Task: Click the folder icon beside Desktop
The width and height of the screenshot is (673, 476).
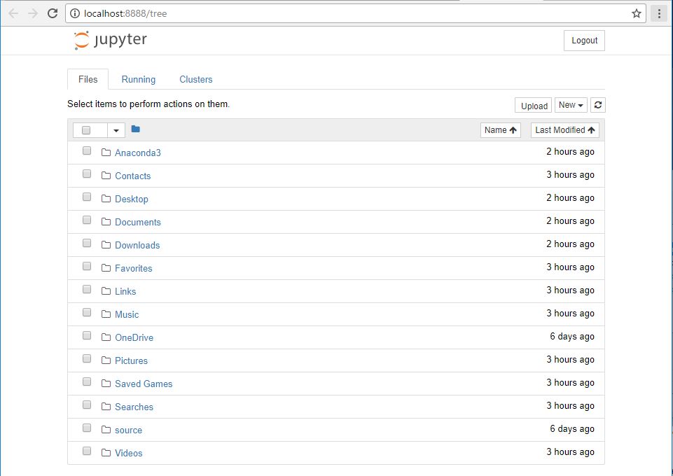Action: coord(106,199)
